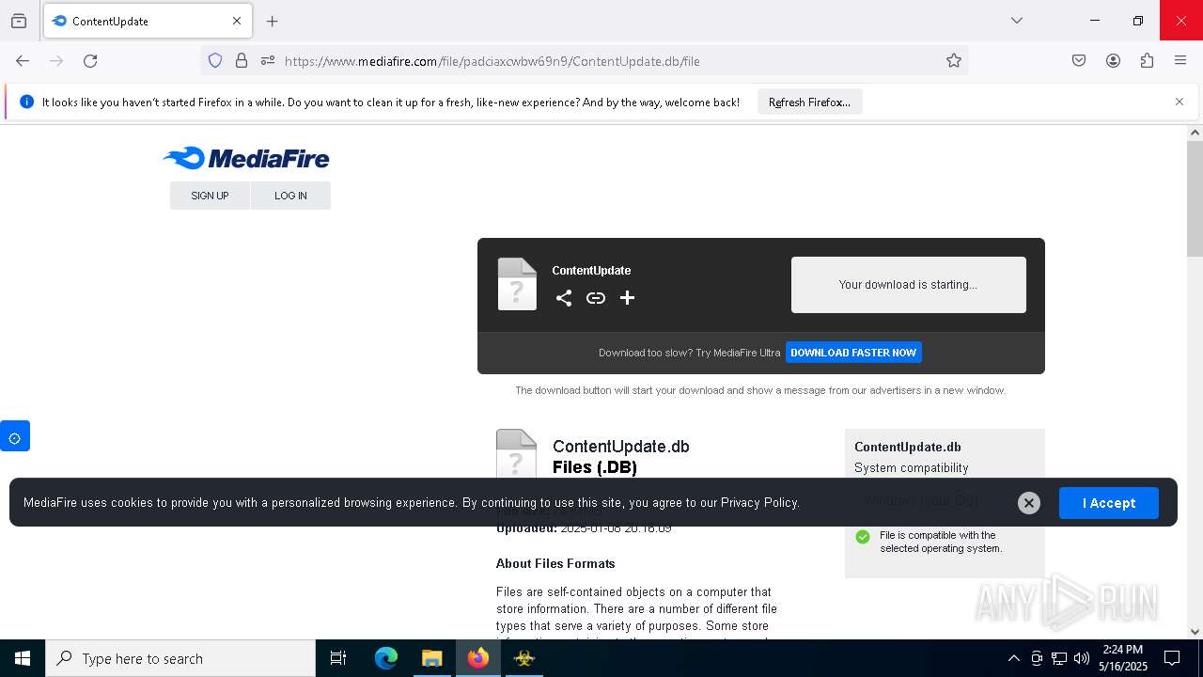Click DOWNLOAD FASTER NOW button
This screenshot has width=1203, height=677.
(853, 353)
